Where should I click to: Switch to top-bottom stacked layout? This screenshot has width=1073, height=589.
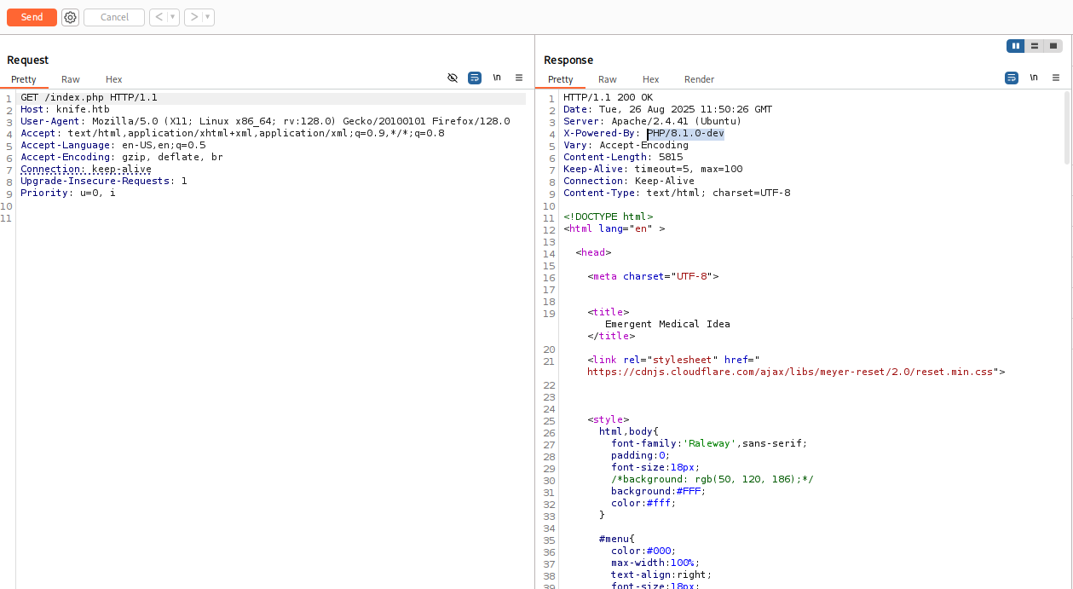1035,46
